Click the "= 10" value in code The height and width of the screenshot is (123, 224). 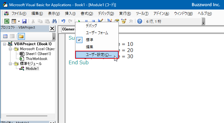point(127,44)
